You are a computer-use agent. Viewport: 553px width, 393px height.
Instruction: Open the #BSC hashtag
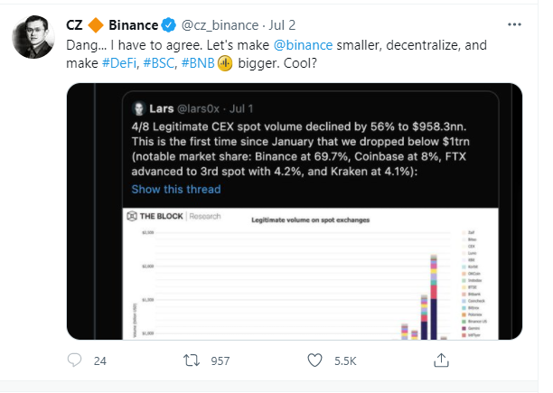point(159,63)
